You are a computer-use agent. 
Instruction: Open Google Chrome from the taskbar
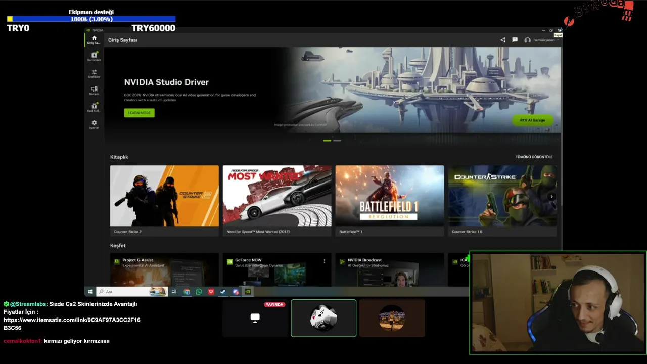pos(187,292)
